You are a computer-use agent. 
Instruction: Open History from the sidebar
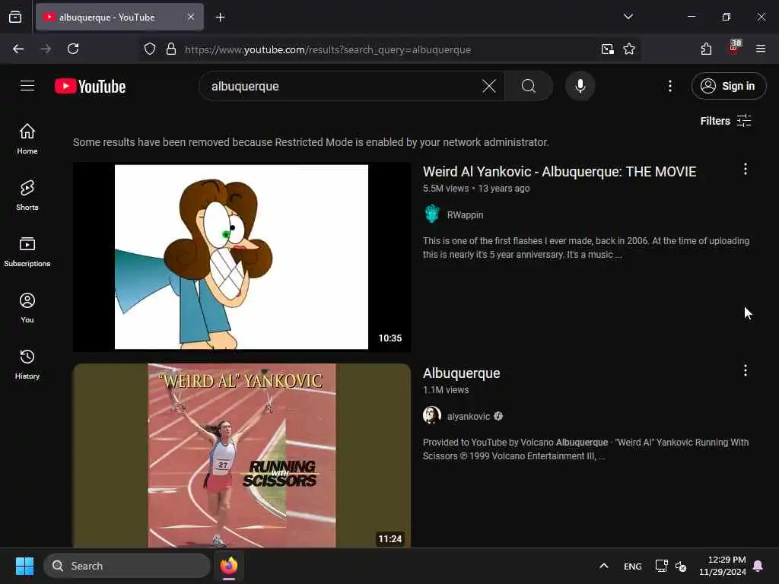[x=27, y=364]
